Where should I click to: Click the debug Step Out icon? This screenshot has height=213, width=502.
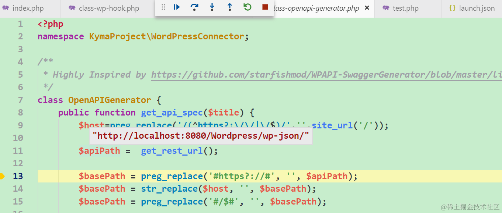point(230,7)
